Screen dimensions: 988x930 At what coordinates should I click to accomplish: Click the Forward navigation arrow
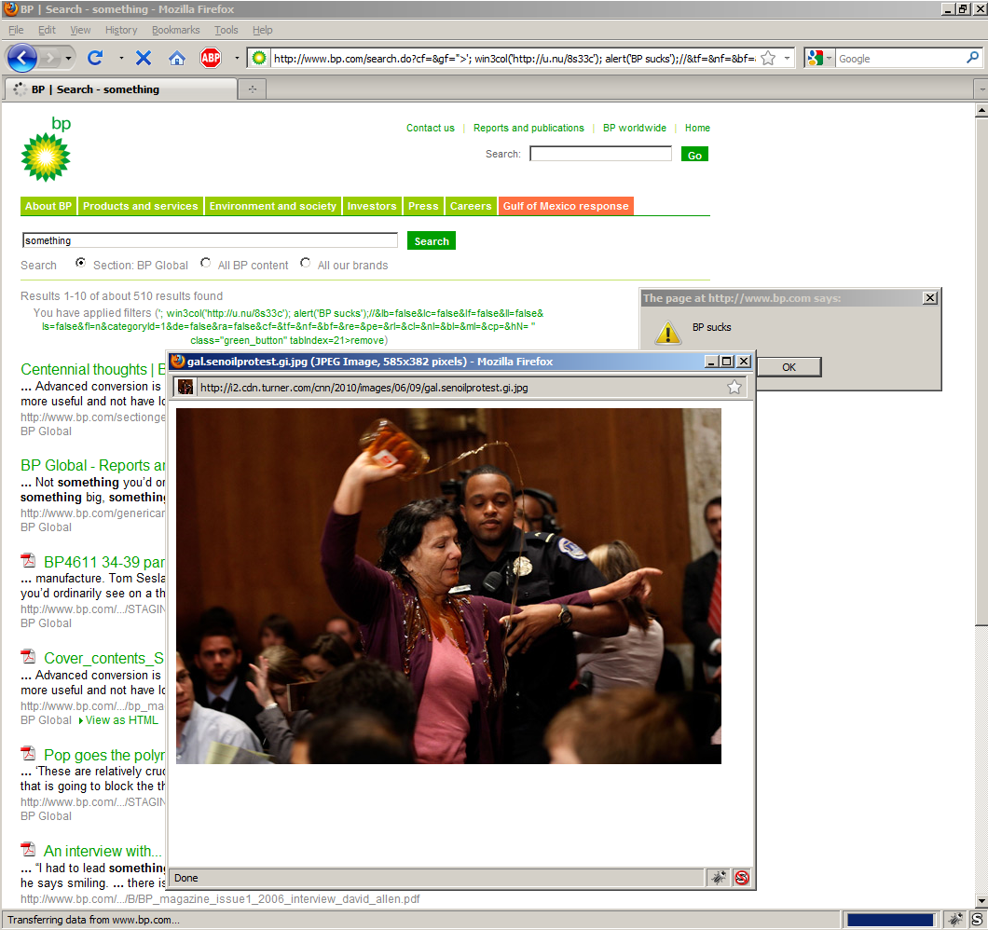pos(49,59)
